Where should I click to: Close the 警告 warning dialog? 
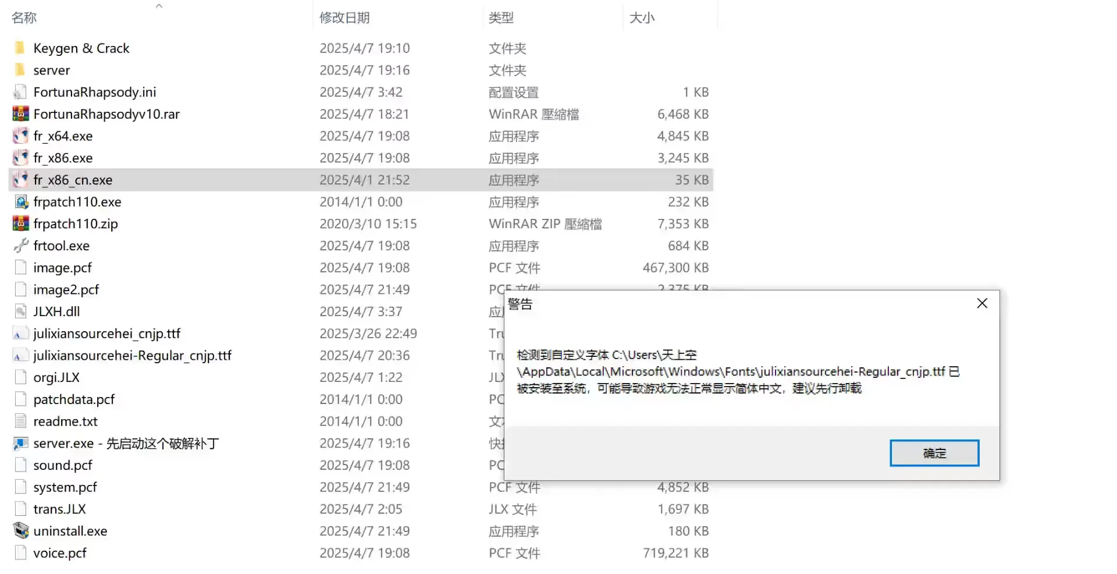tap(982, 303)
